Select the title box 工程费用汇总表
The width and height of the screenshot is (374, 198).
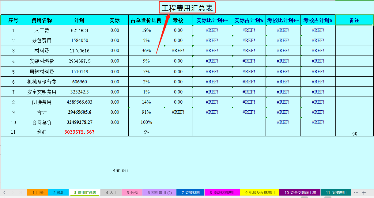point(187,7)
